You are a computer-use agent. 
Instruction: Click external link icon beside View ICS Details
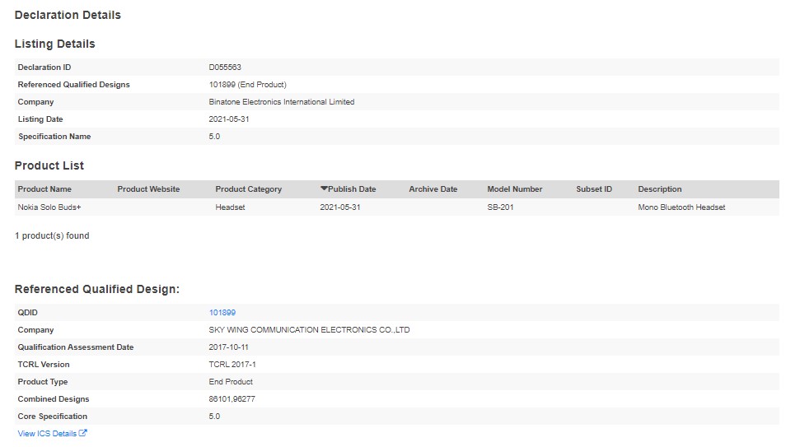coord(82,433)
